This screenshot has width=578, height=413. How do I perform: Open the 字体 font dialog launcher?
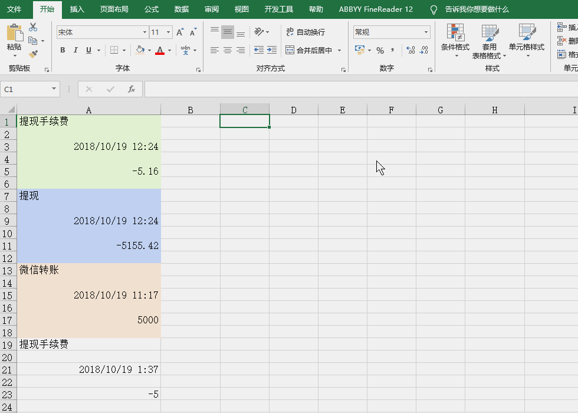click(198, 70)
